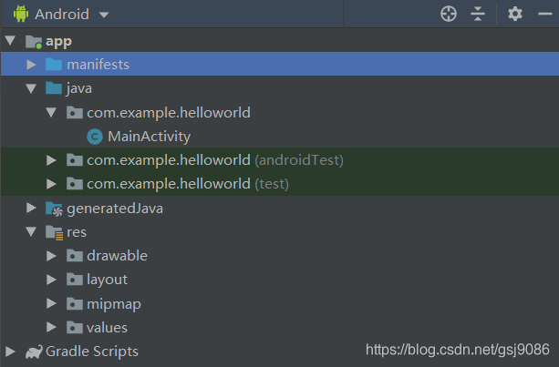Hide the project panel with minus icon
This screenshot has height=367, width=559.
click(545, 15)
